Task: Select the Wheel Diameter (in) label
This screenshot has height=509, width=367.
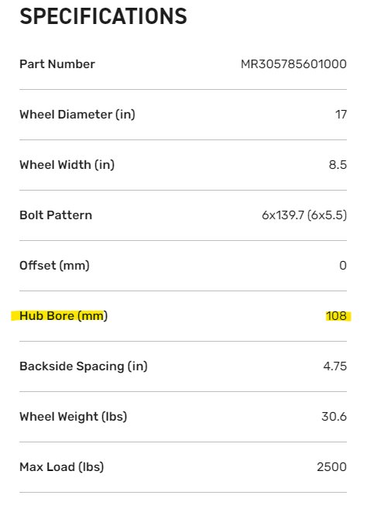Action: pos(77,115)
